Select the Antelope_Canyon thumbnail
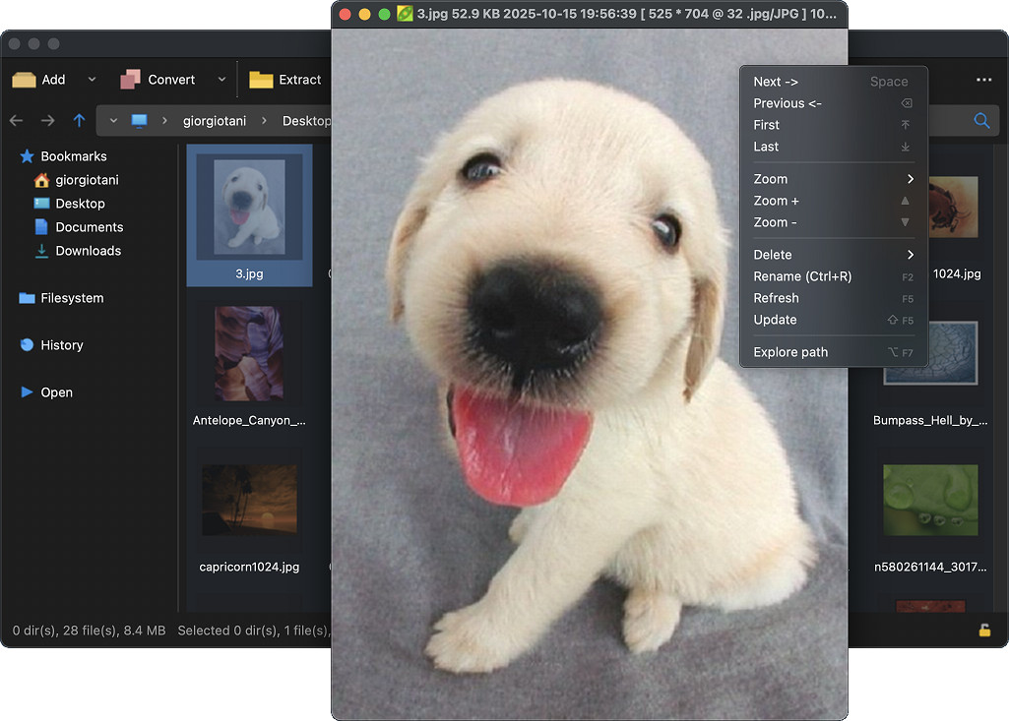 pyautogui.click(x=248, y=354)
